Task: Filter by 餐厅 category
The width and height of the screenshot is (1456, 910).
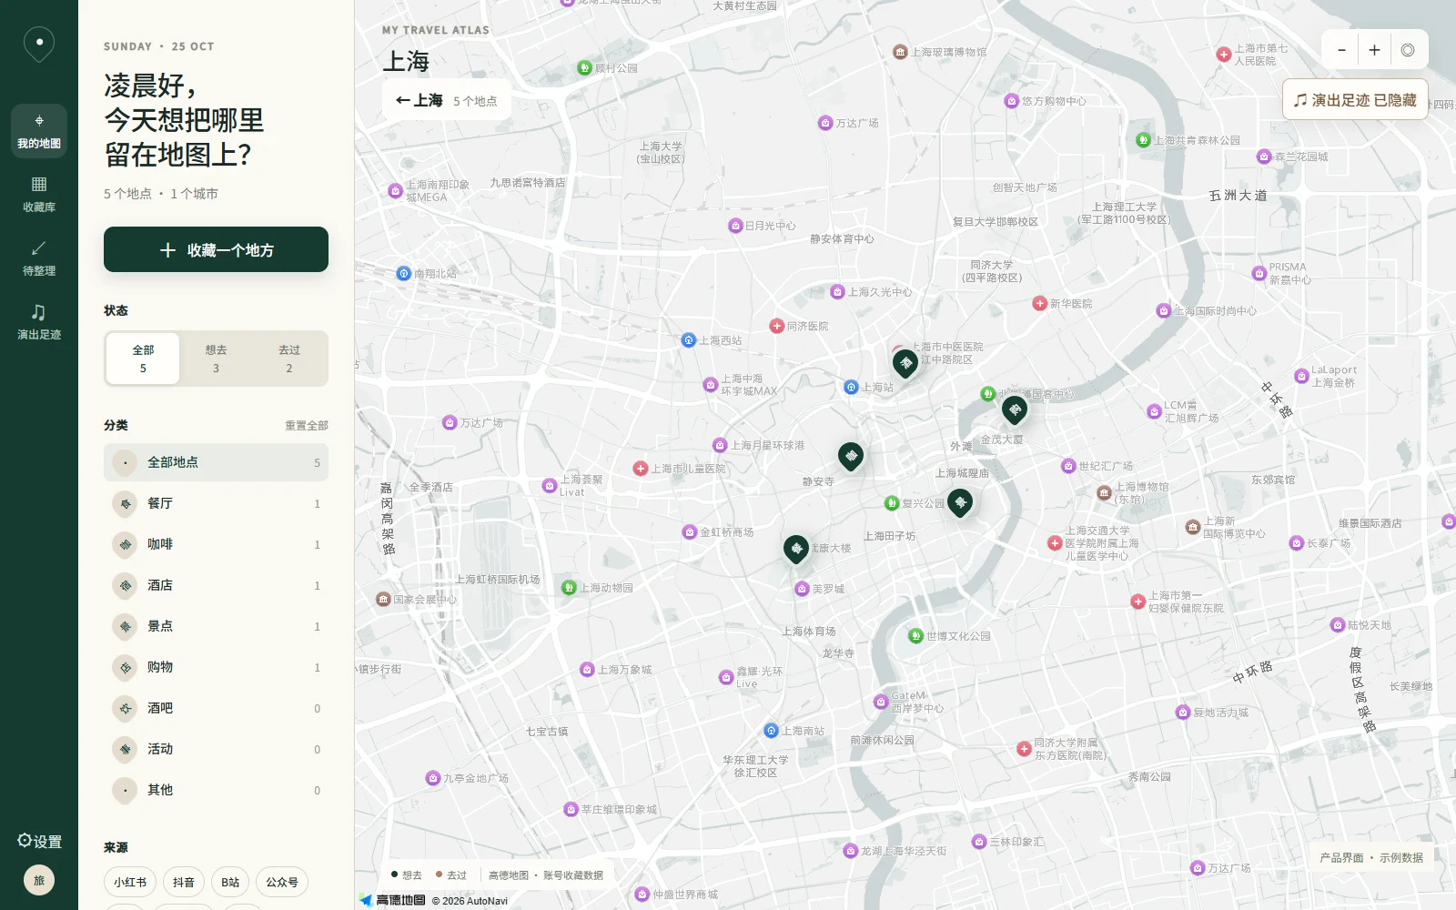Action: pyautogui.click(x=216, y=503)
